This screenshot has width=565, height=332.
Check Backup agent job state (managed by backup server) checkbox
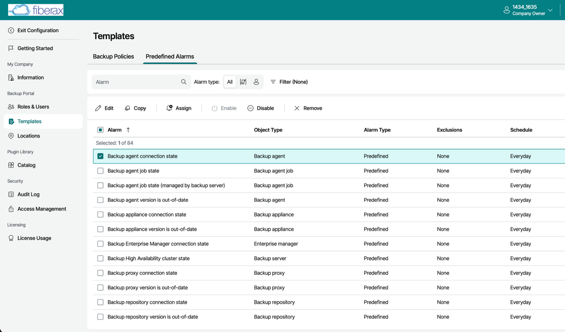click(x=100, y=185)
